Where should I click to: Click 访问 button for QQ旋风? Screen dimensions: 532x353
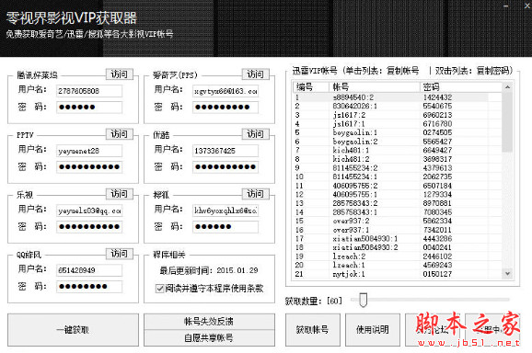pos(119,254)
